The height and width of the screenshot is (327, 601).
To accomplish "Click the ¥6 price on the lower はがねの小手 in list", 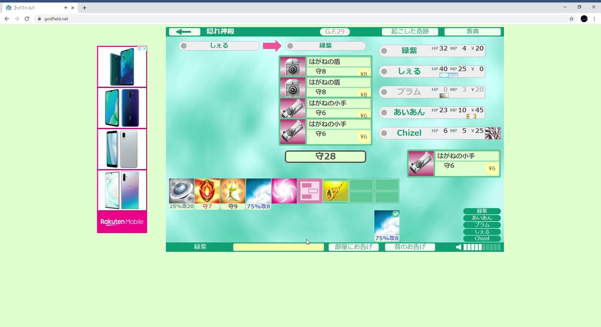I will point(363,137).
